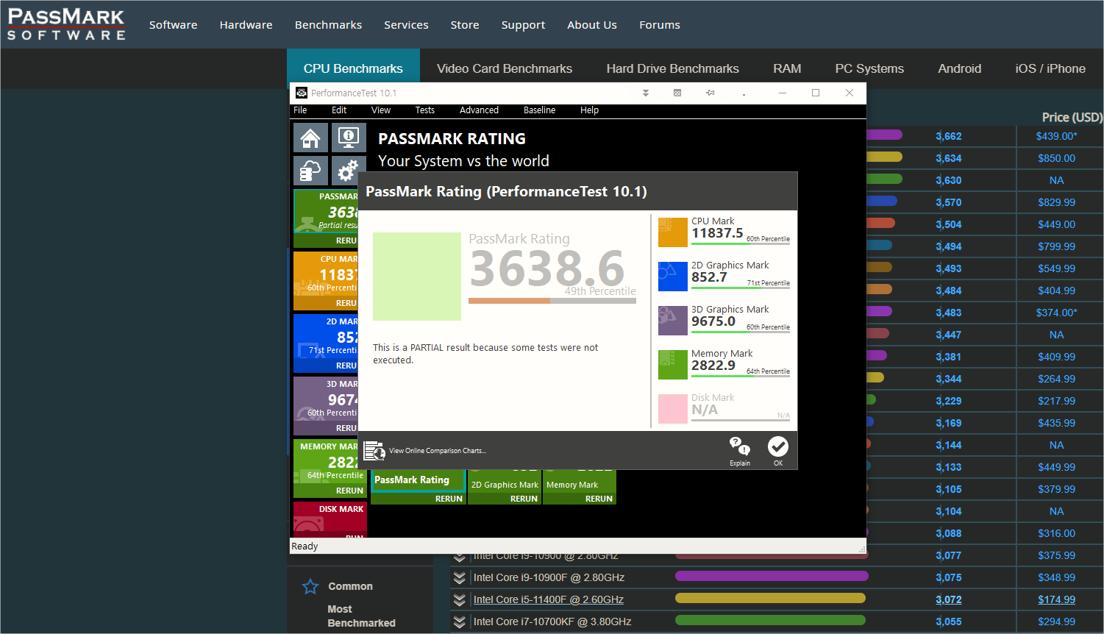Switch to Video Card Benchmarks tab
The image size is (1104, 634).
pyautogui.click(x=505, y=68)
